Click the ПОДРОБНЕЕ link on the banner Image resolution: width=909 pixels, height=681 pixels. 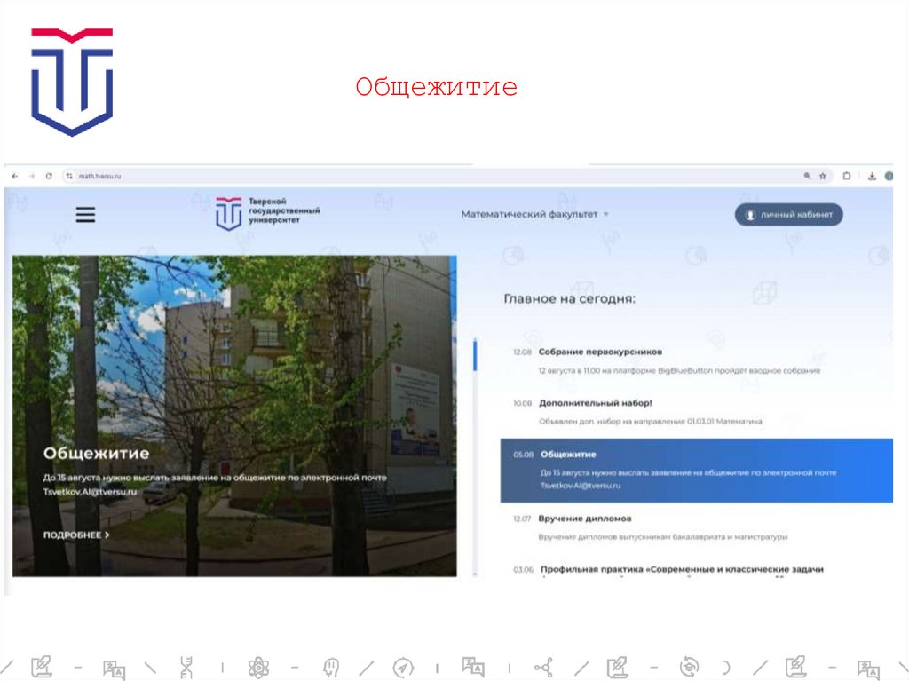pyautogui.click(x=76, y=535)
